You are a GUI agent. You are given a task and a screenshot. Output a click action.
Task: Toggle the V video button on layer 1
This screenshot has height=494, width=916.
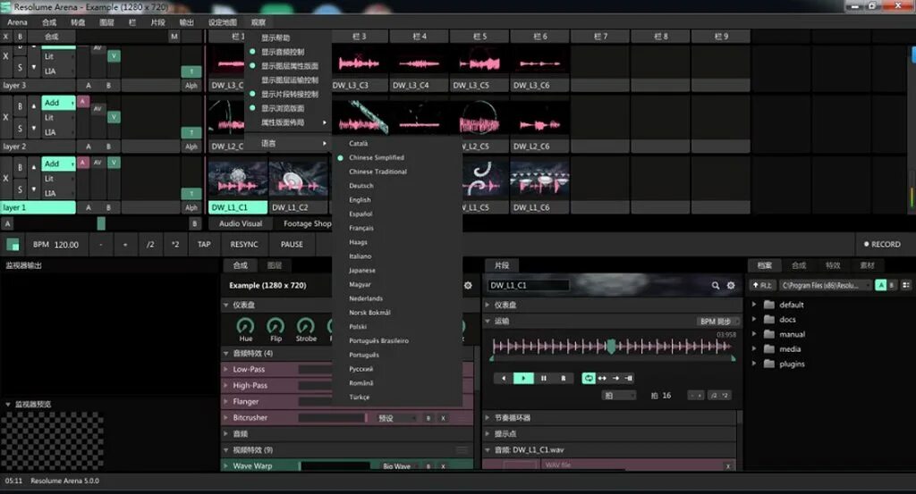pyautogui.click(x=114, y=163)
